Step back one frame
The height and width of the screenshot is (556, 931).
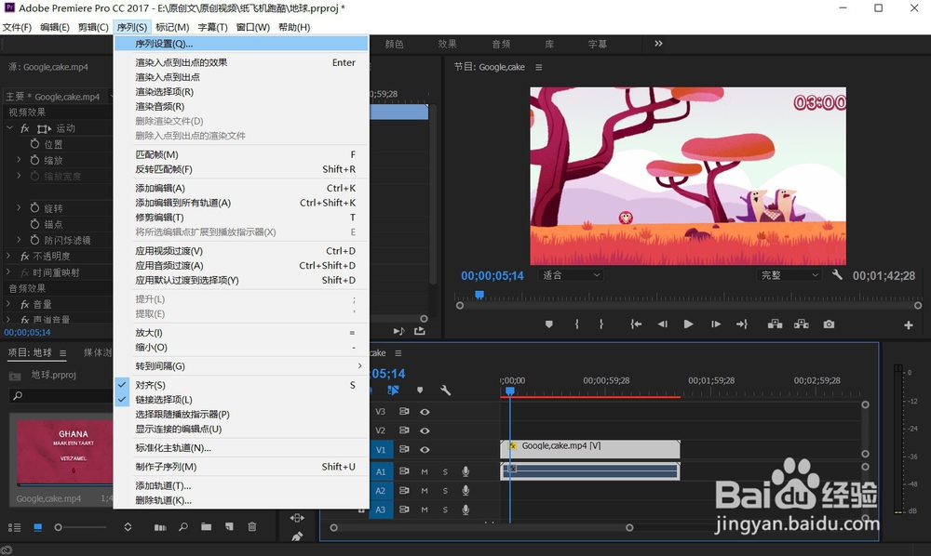coord(663,324)
